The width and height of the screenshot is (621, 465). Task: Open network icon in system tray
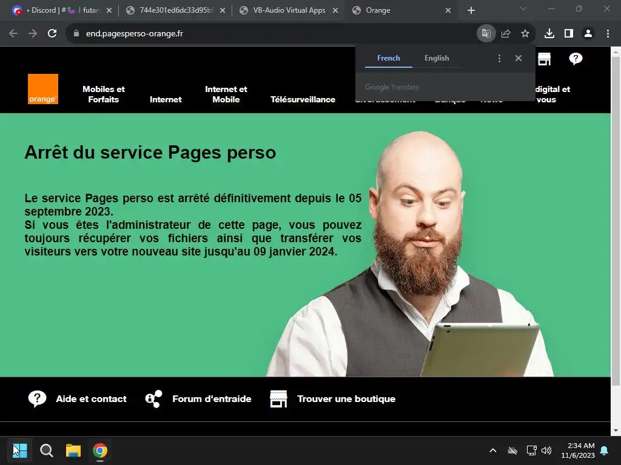pos(531,450)
